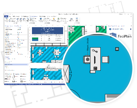
Task: Click the link text in the FaciPlan side panel
Action: (x=118, y=29)
